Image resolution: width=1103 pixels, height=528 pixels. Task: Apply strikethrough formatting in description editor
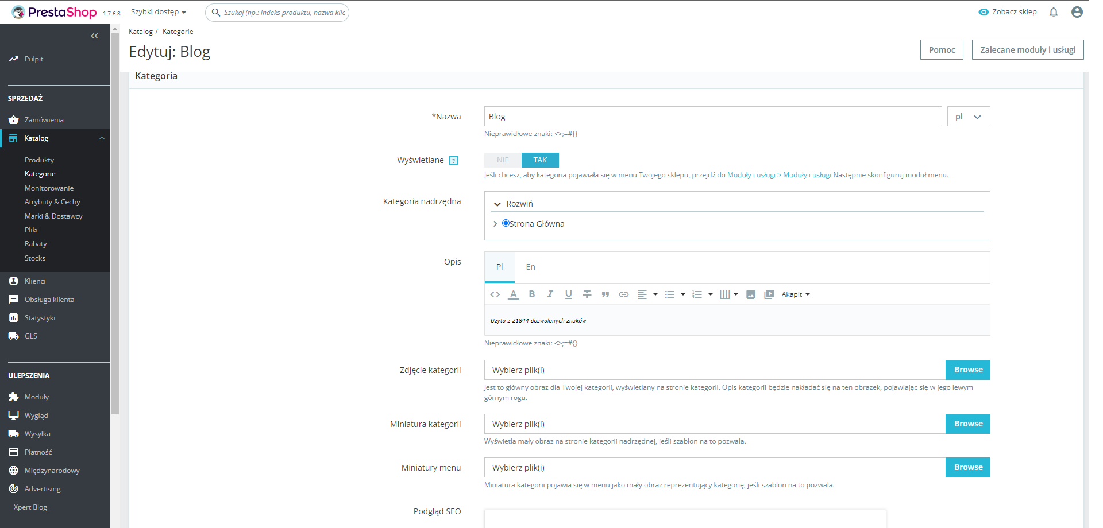coord(587,294)
